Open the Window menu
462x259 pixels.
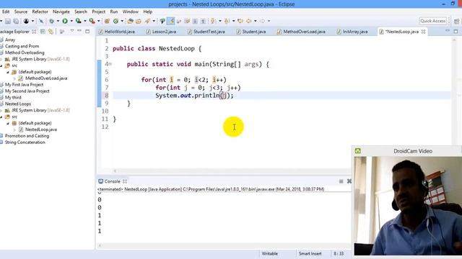click(x=131, y=12)
